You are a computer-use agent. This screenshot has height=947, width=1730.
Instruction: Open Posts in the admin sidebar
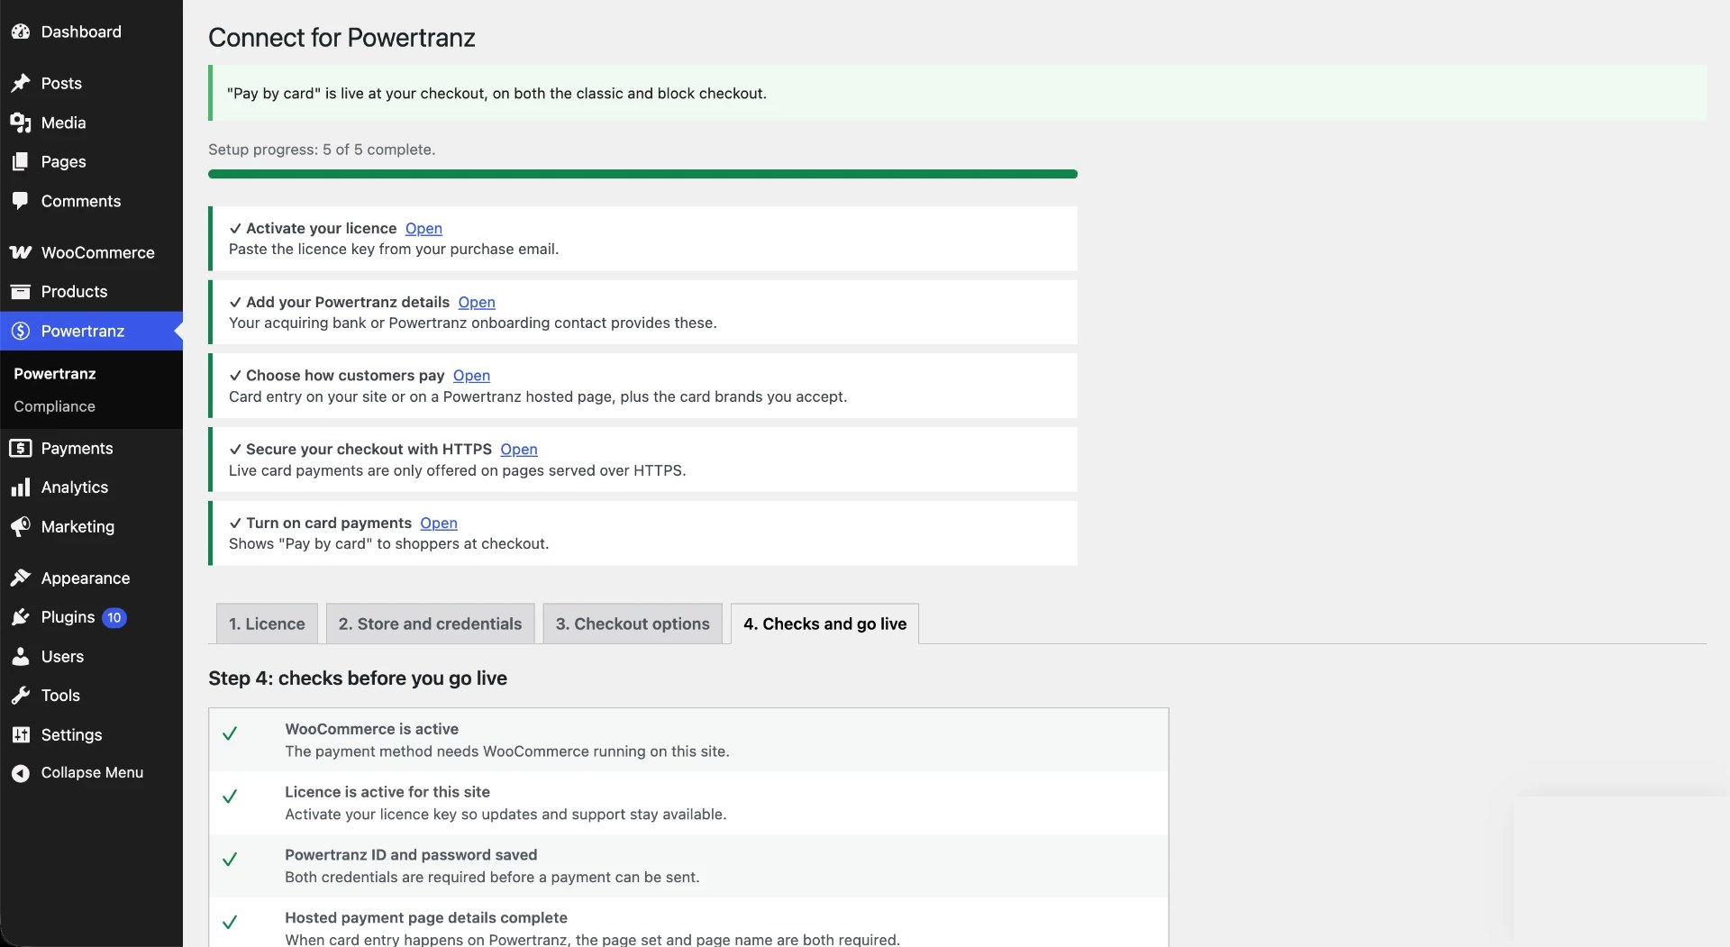point(91,83)
